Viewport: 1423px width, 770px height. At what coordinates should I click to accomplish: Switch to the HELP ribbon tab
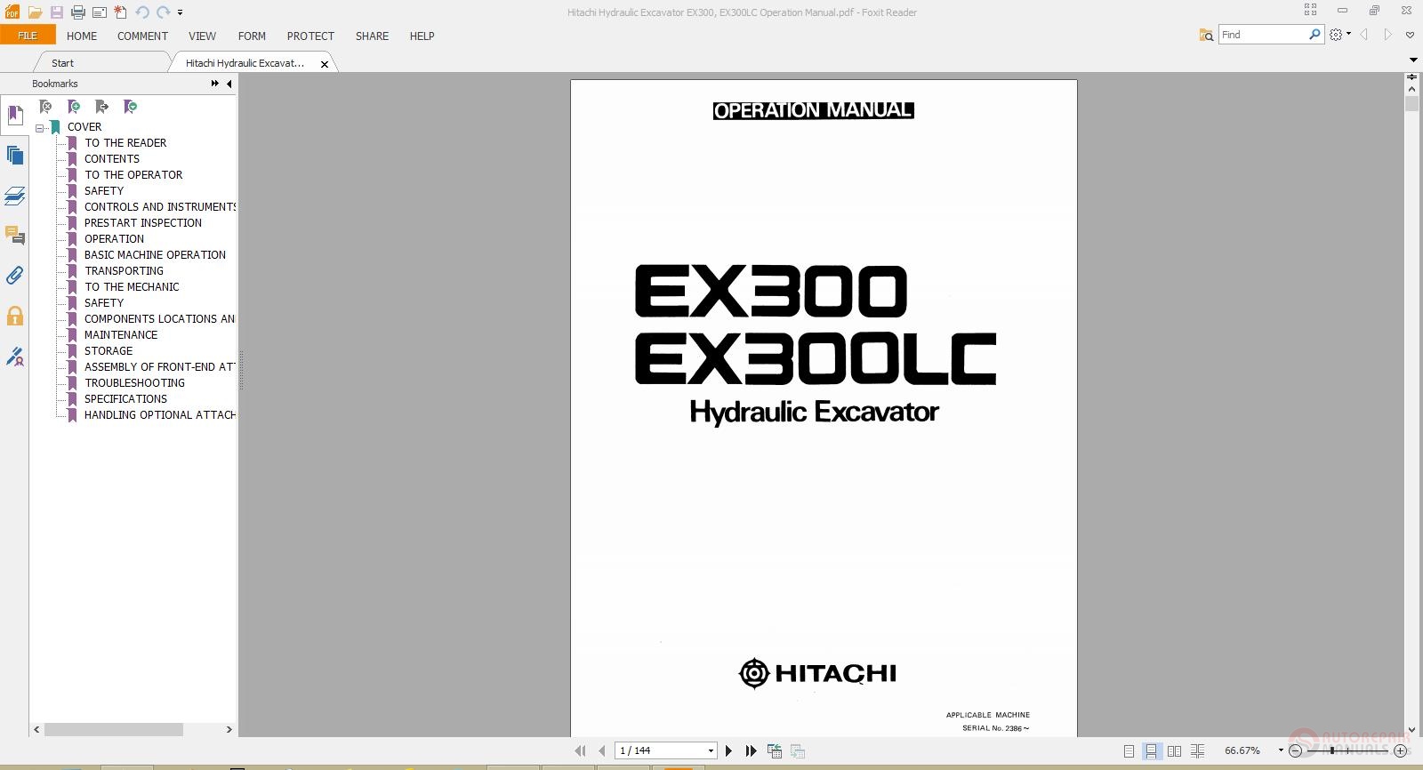point(422,36)
